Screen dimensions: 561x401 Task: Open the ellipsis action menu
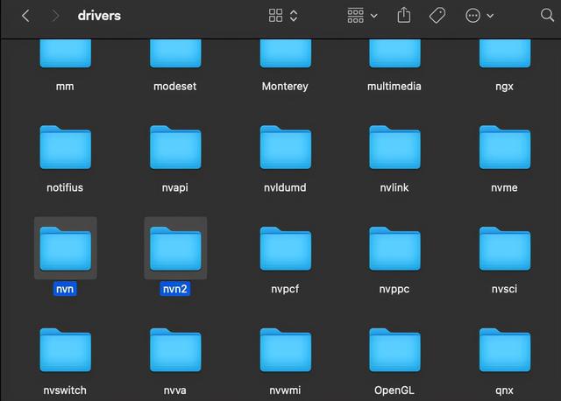coord(472,16)
